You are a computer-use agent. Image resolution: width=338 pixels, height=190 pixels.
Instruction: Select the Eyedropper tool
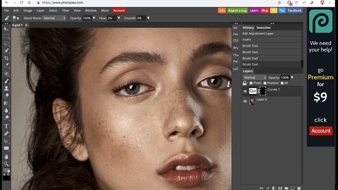click(x=6, y=65)
